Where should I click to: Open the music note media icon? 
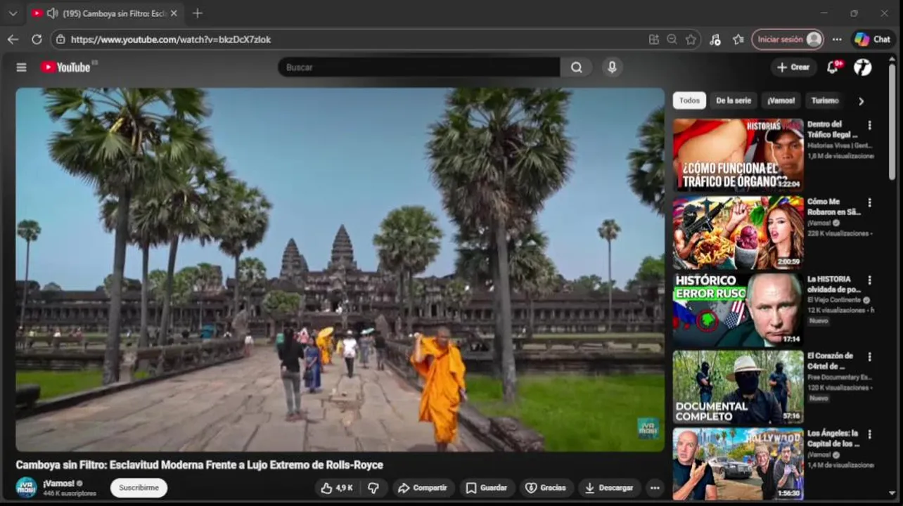coord(715,39)
